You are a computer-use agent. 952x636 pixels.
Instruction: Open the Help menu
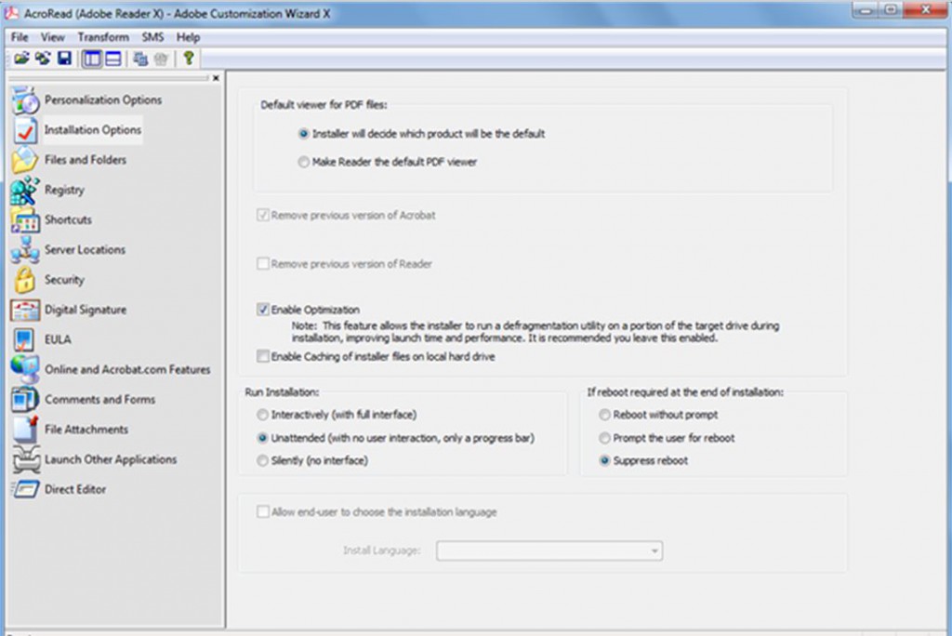[x=188, y=37]
